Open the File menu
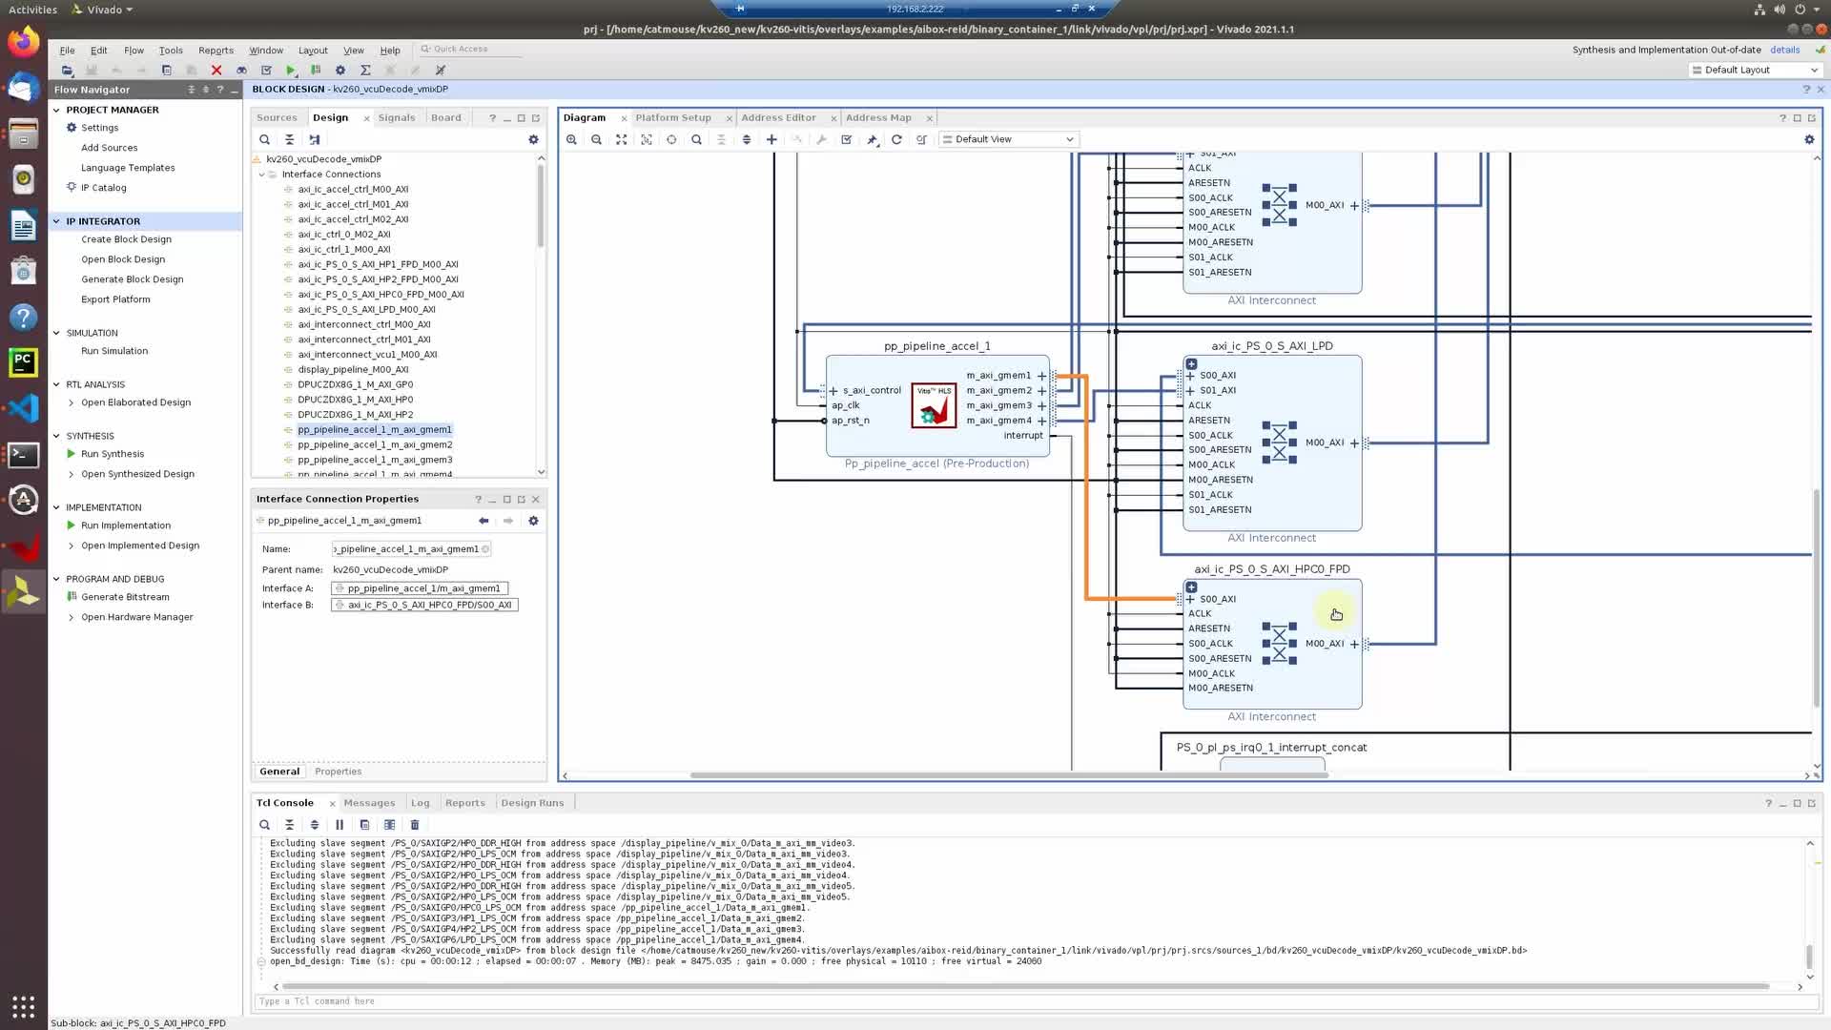Screen dimensions: 1831x1030 67,51
